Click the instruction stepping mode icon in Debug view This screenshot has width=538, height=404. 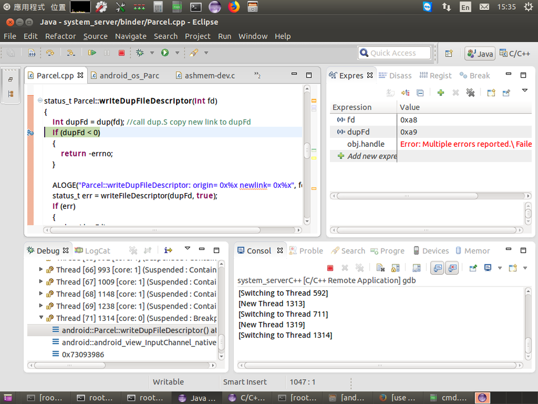(x=168, y=250)
